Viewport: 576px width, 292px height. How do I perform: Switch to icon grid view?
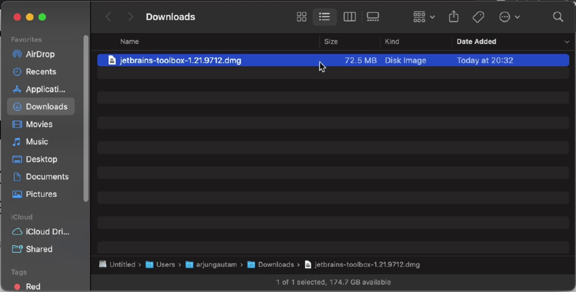pos(301,17)
